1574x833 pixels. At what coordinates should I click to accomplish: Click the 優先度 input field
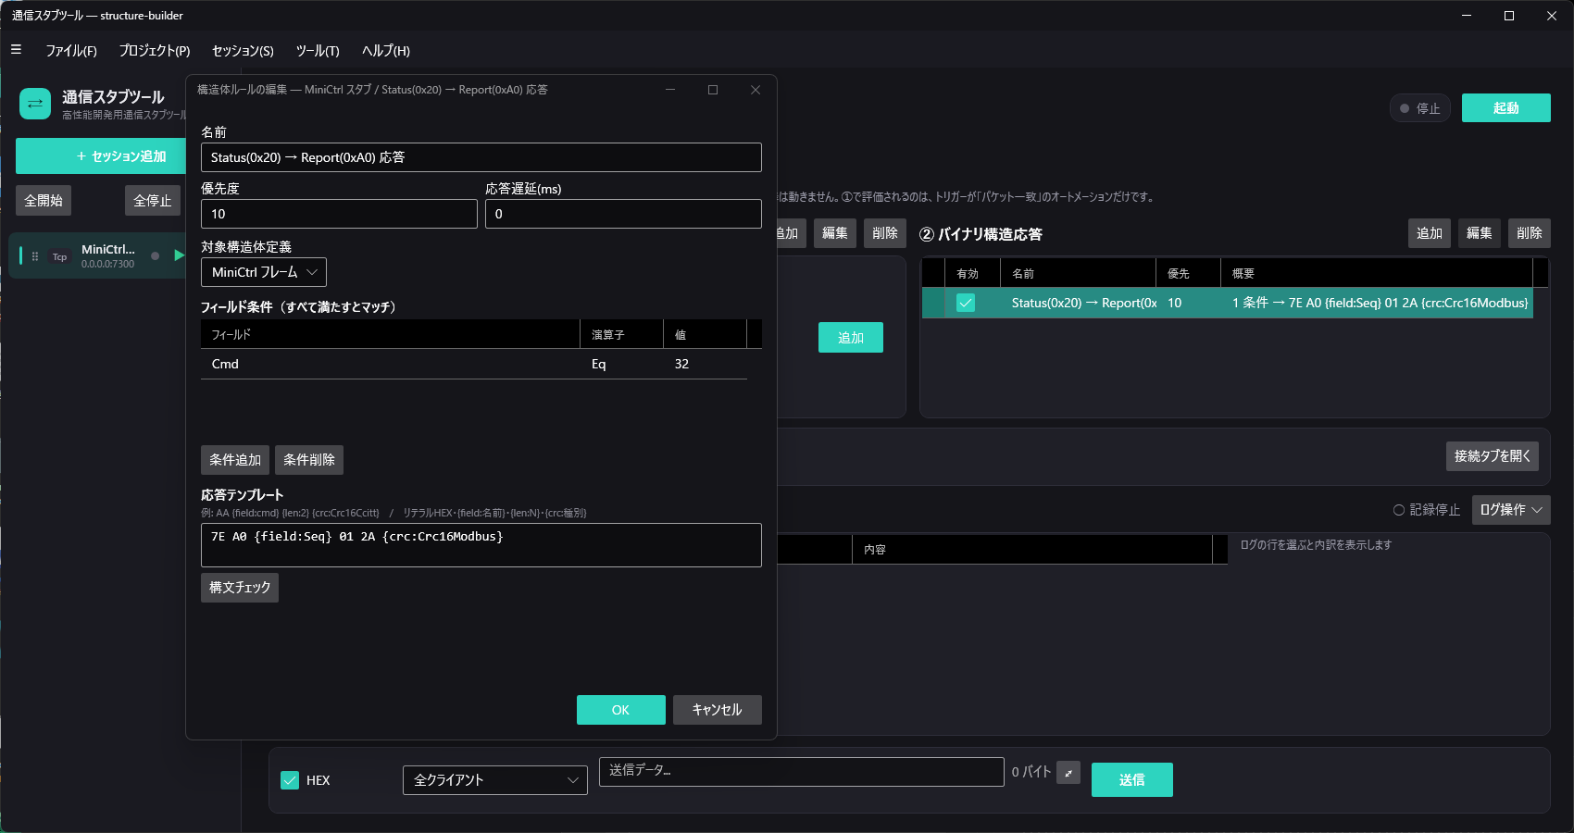tap(339, 214)
